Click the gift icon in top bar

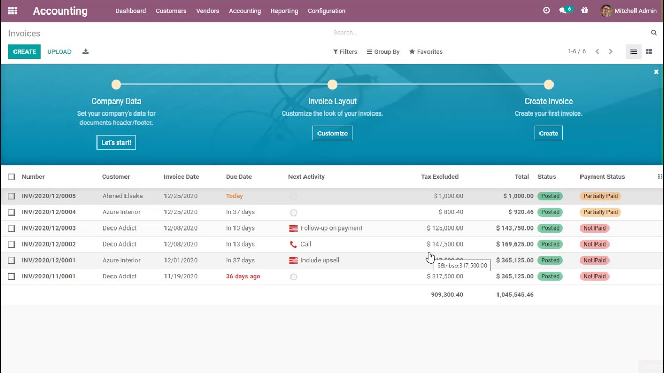click(x=585, y=10)
